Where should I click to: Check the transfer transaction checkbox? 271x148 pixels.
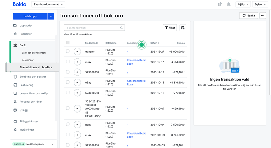point(68,52)
